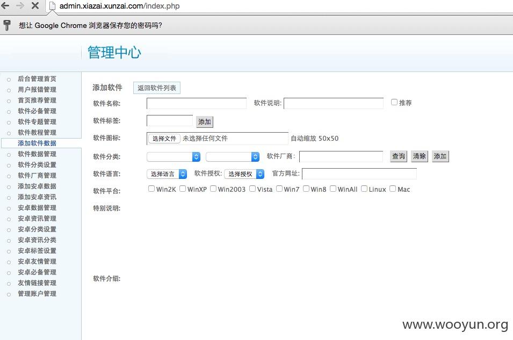Click the 管理中心 heading

coord(114,52)
